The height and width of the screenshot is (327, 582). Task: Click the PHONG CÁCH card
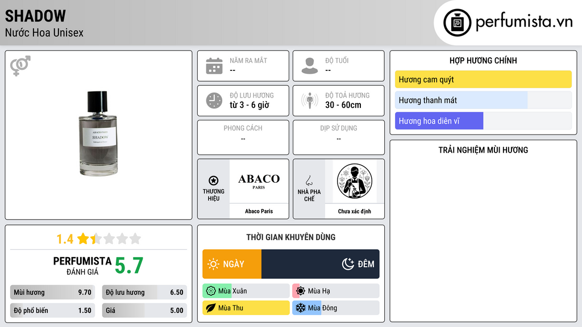coord(243,137)
